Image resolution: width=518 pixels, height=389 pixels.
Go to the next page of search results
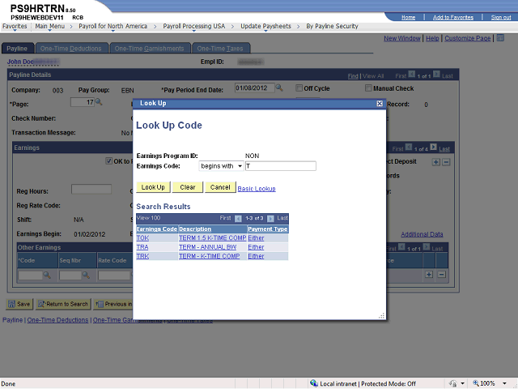tap(270, 218)
